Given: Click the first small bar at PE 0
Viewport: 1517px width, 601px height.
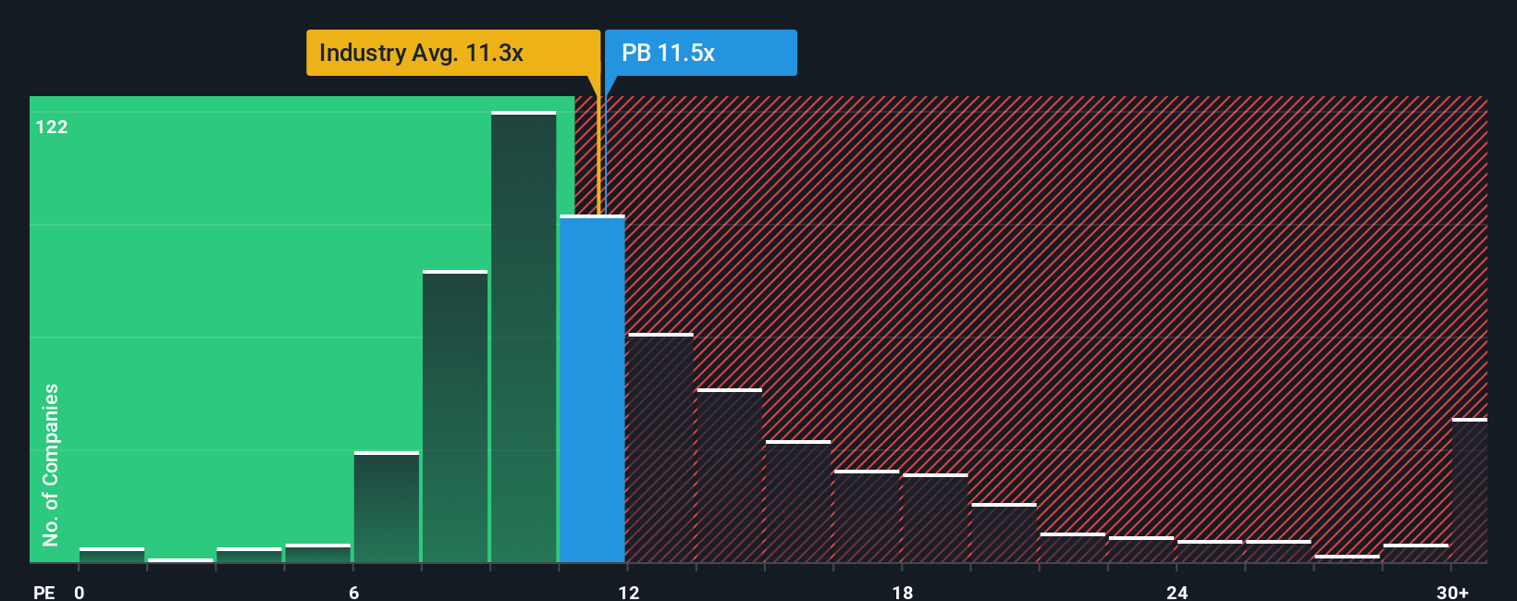Looking at the screenshot, I should click(x=112, y=556).
